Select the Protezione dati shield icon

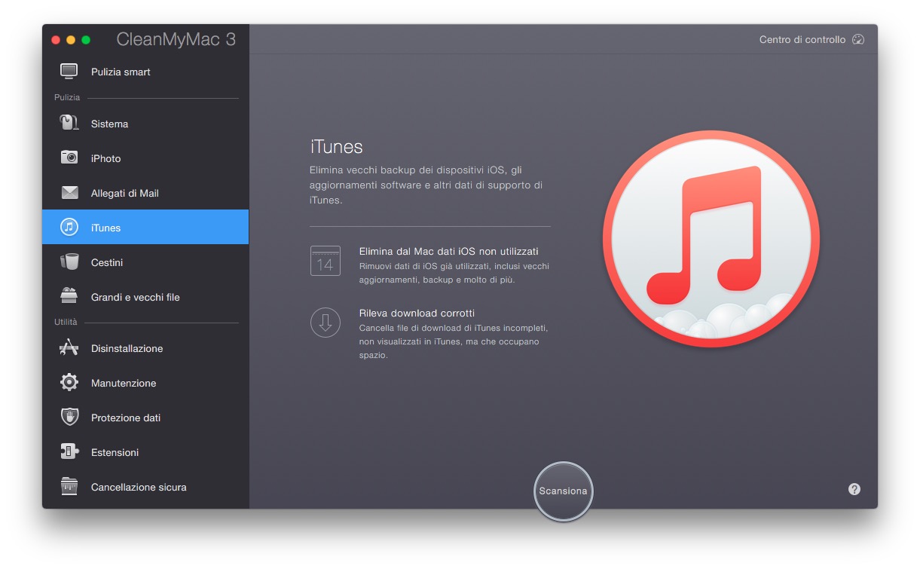(x=69, y=417)
